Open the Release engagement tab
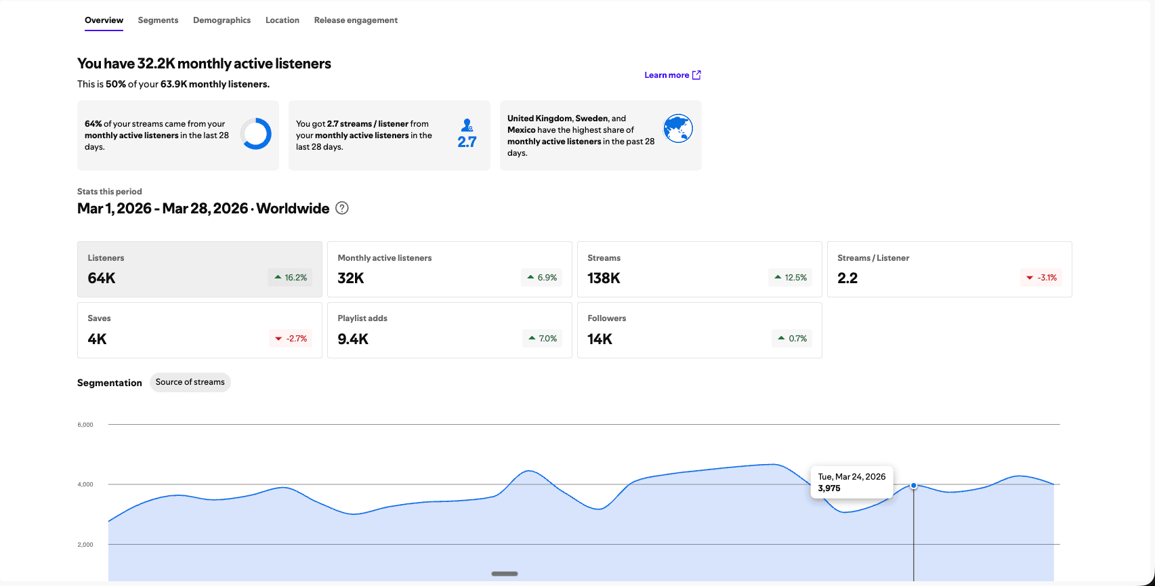 [x=356, y=20]
